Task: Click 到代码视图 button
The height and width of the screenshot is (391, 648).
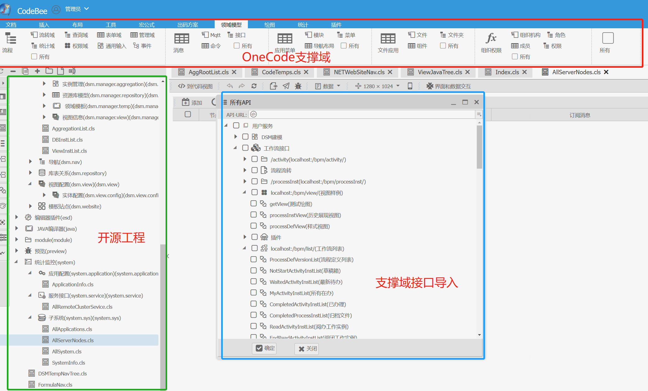Action: point(196,86)
